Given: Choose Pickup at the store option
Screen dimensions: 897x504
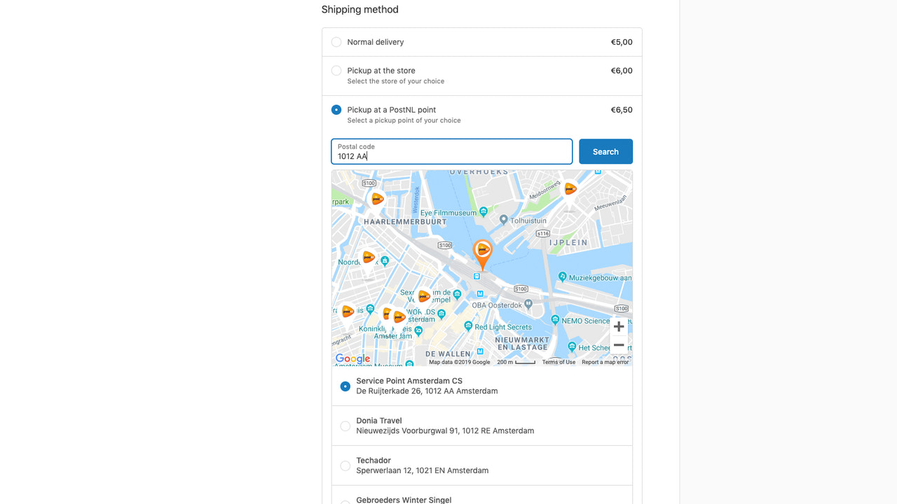Looking at the screenshot, I should (336, 70).
